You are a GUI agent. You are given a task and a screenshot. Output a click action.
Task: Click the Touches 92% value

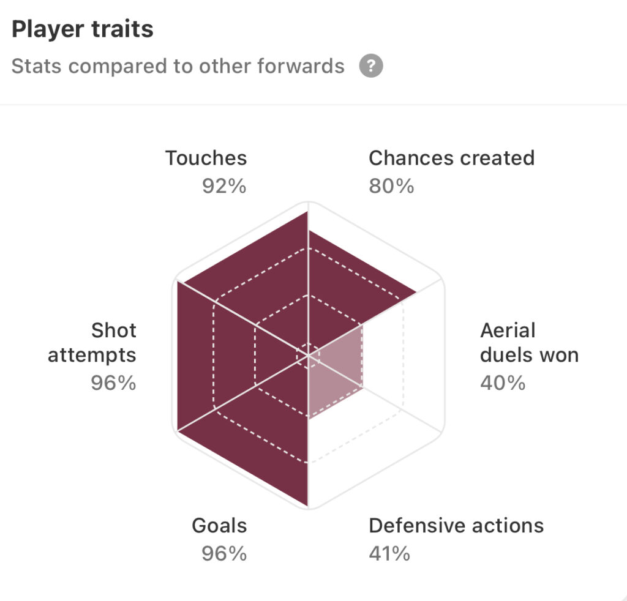tap(224, 186)
